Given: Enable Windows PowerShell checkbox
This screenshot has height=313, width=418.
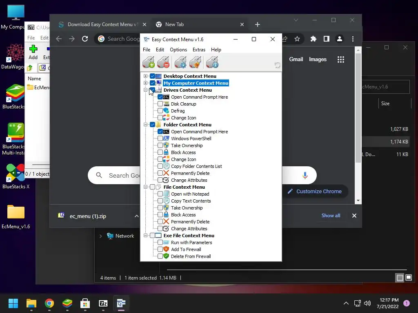Looking at the screenshot, I should [x=160, y=139].
